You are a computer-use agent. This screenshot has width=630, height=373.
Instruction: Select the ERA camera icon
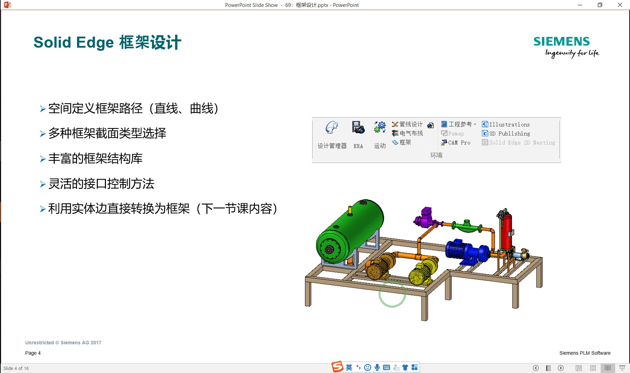tap(358, 128)
